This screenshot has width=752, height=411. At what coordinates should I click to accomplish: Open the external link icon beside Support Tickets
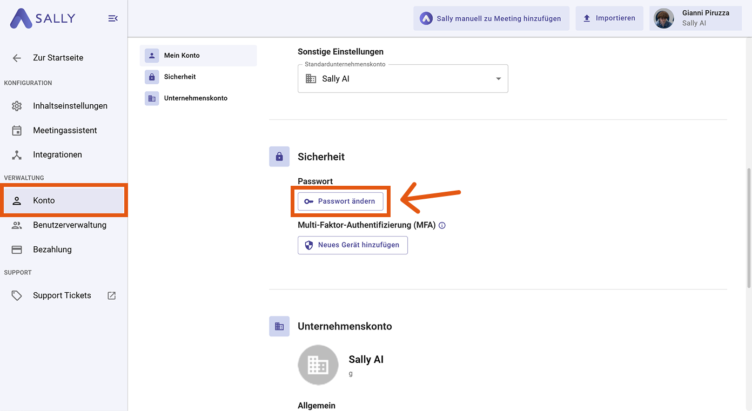(x=112, y=295)
